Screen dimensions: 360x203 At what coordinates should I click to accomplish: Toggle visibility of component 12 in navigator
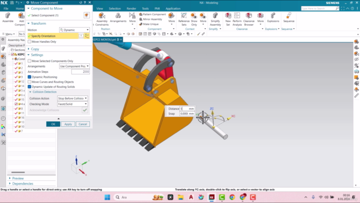[16, 81]
